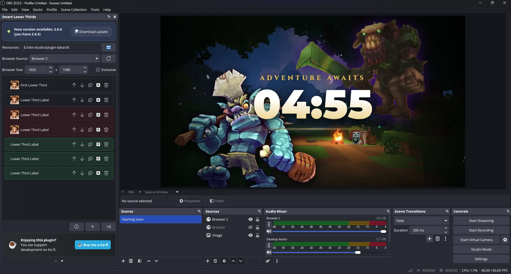
Task: Open the advanced audio properties icon
Action: pos(268,261)
